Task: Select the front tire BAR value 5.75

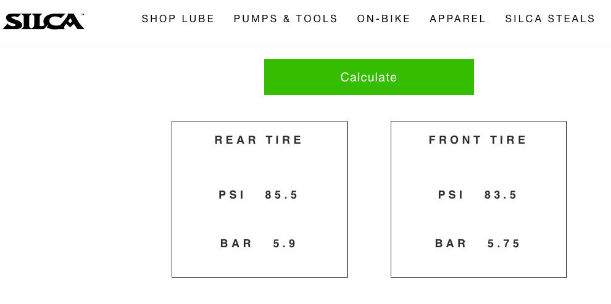Action: [504, 244]
